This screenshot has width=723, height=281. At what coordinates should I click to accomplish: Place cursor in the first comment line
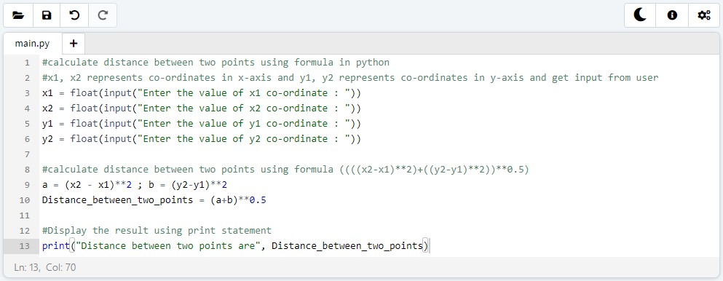tap(216, 63)
